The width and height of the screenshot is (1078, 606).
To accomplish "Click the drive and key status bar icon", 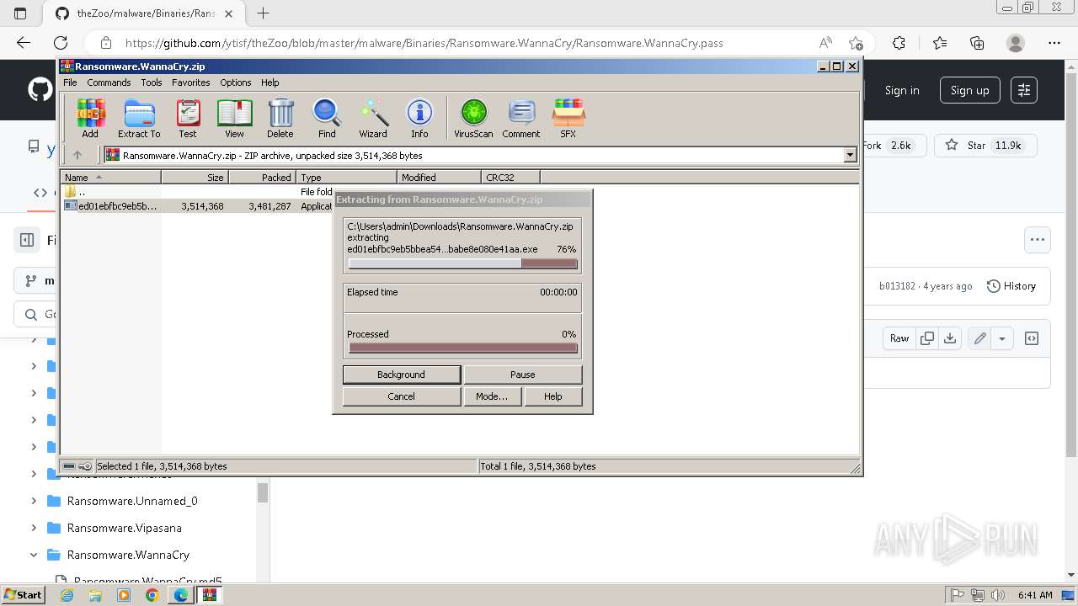I will click(x=77, y=466).
